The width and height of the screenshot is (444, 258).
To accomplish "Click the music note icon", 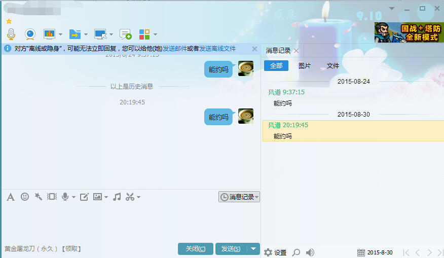I will click(117, 197).
